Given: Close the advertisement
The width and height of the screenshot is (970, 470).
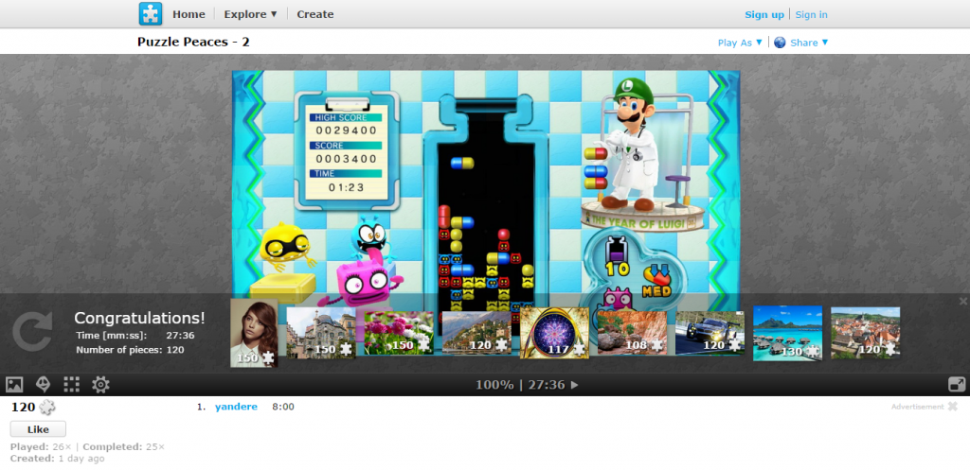Looking at the screenshot, I should coord(952,407).
